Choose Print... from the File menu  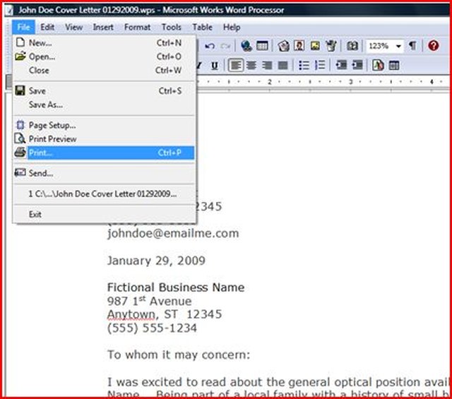105,153
